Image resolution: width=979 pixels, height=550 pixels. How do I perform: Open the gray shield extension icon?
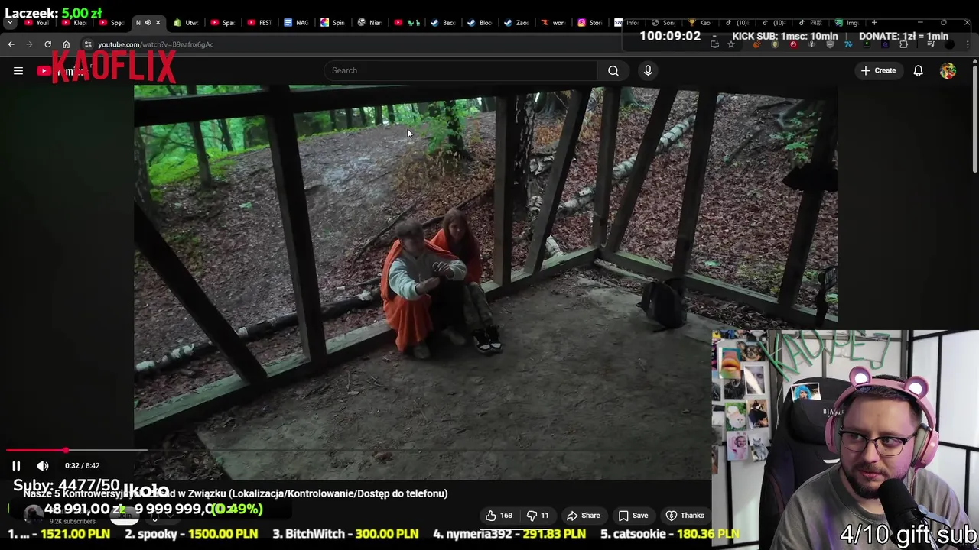pyautogui.click(x=830, y=44)
